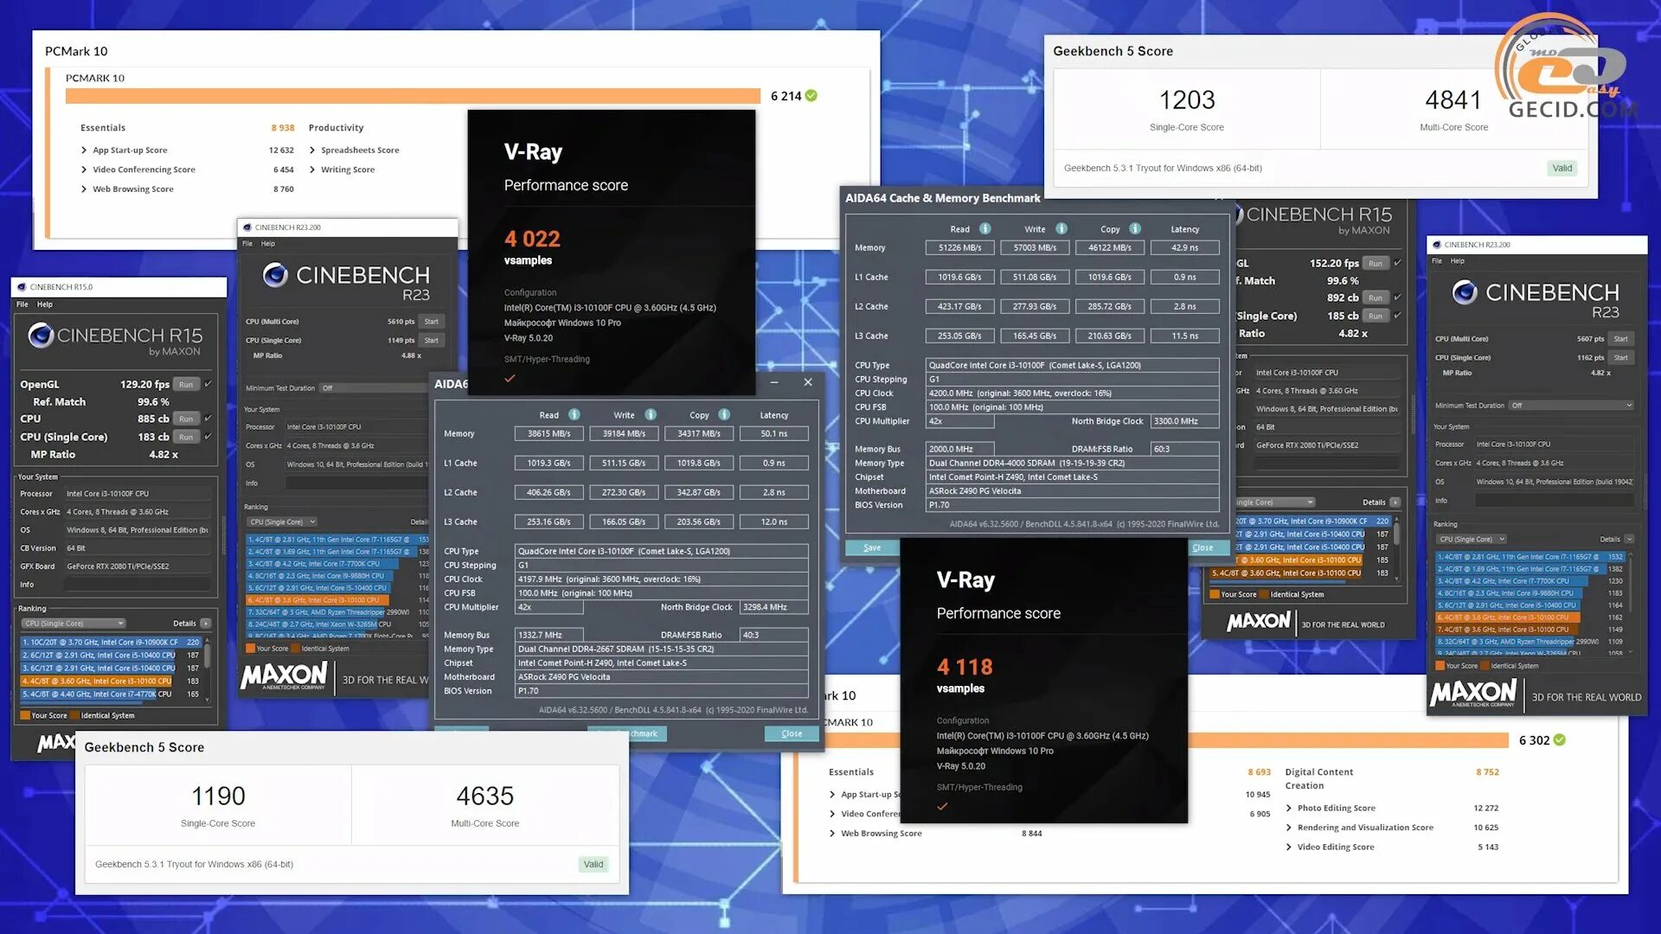Click the Cinebench sphere logo in the right R23 window
Screen dimensions: 1661x934
(1465, 292)
